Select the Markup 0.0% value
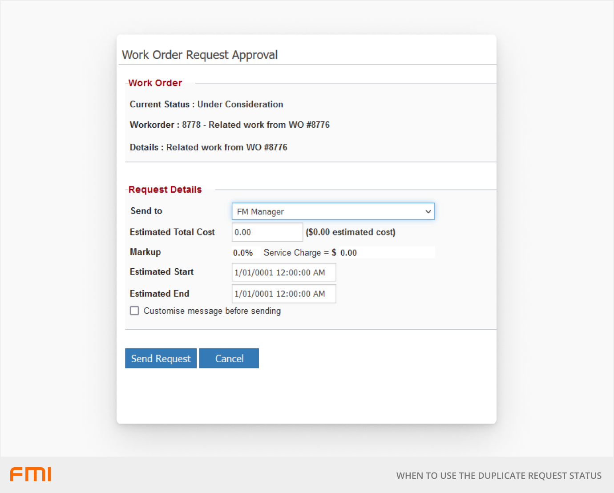 click(x=243, y=253)
